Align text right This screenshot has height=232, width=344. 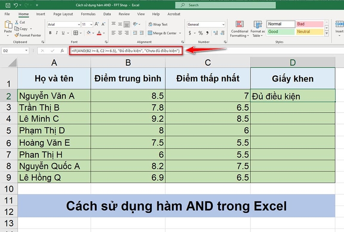click(126, 33)
